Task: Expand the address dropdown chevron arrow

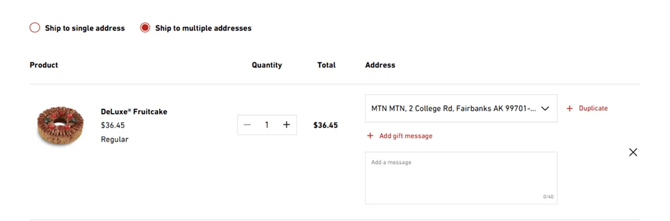Action: point(545,108)
